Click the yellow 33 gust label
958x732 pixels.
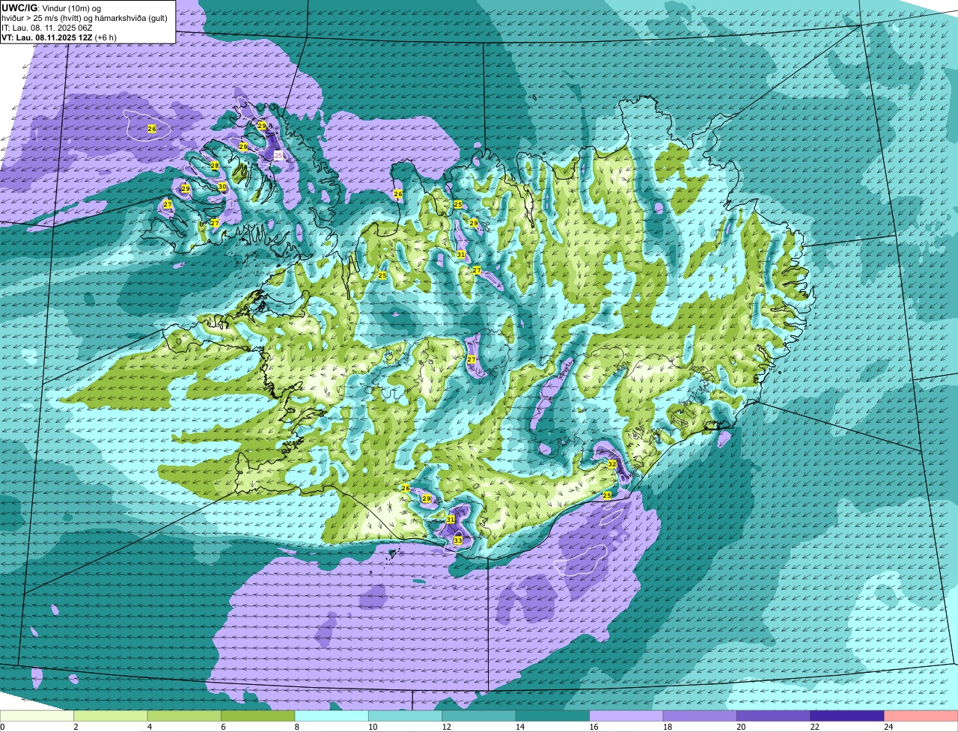(458, 540)
